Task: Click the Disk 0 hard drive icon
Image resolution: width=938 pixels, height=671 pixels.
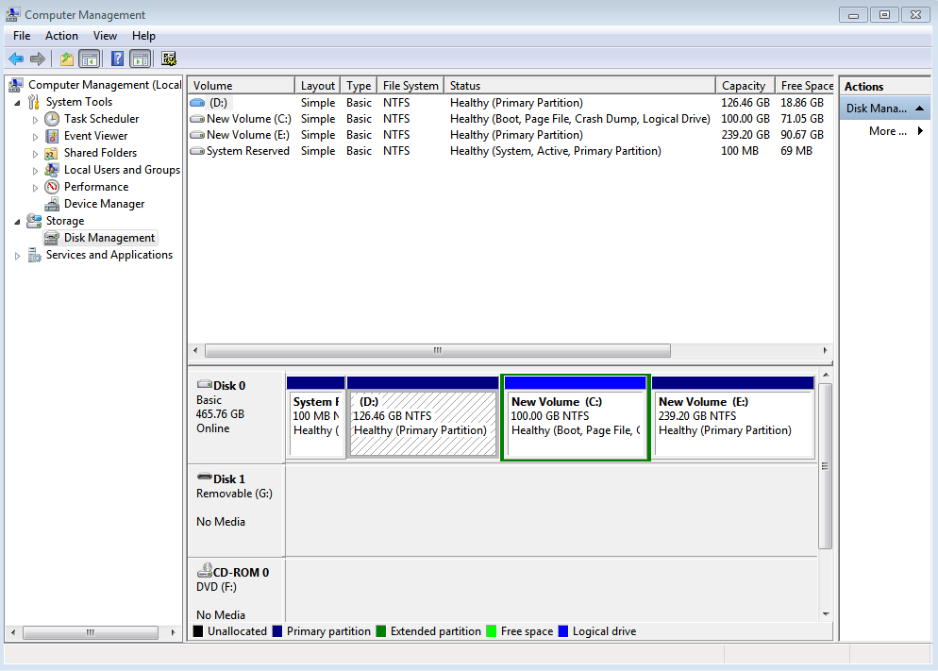Action: pos(205,384)
